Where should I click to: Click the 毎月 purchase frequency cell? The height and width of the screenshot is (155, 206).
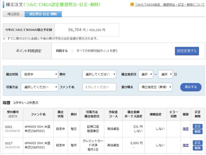pos(74,145)
